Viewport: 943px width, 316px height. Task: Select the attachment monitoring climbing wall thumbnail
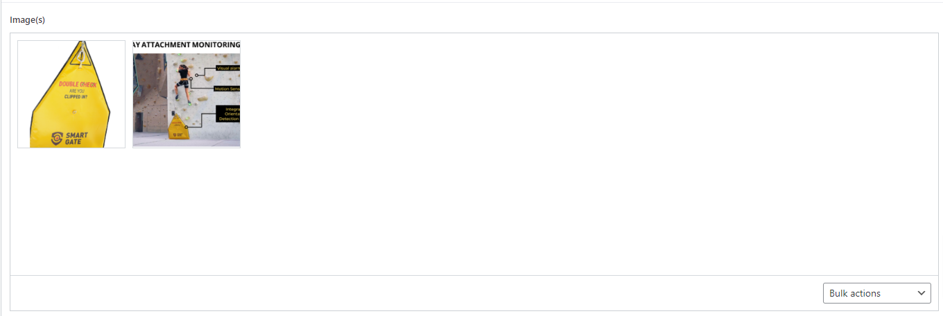187,94
